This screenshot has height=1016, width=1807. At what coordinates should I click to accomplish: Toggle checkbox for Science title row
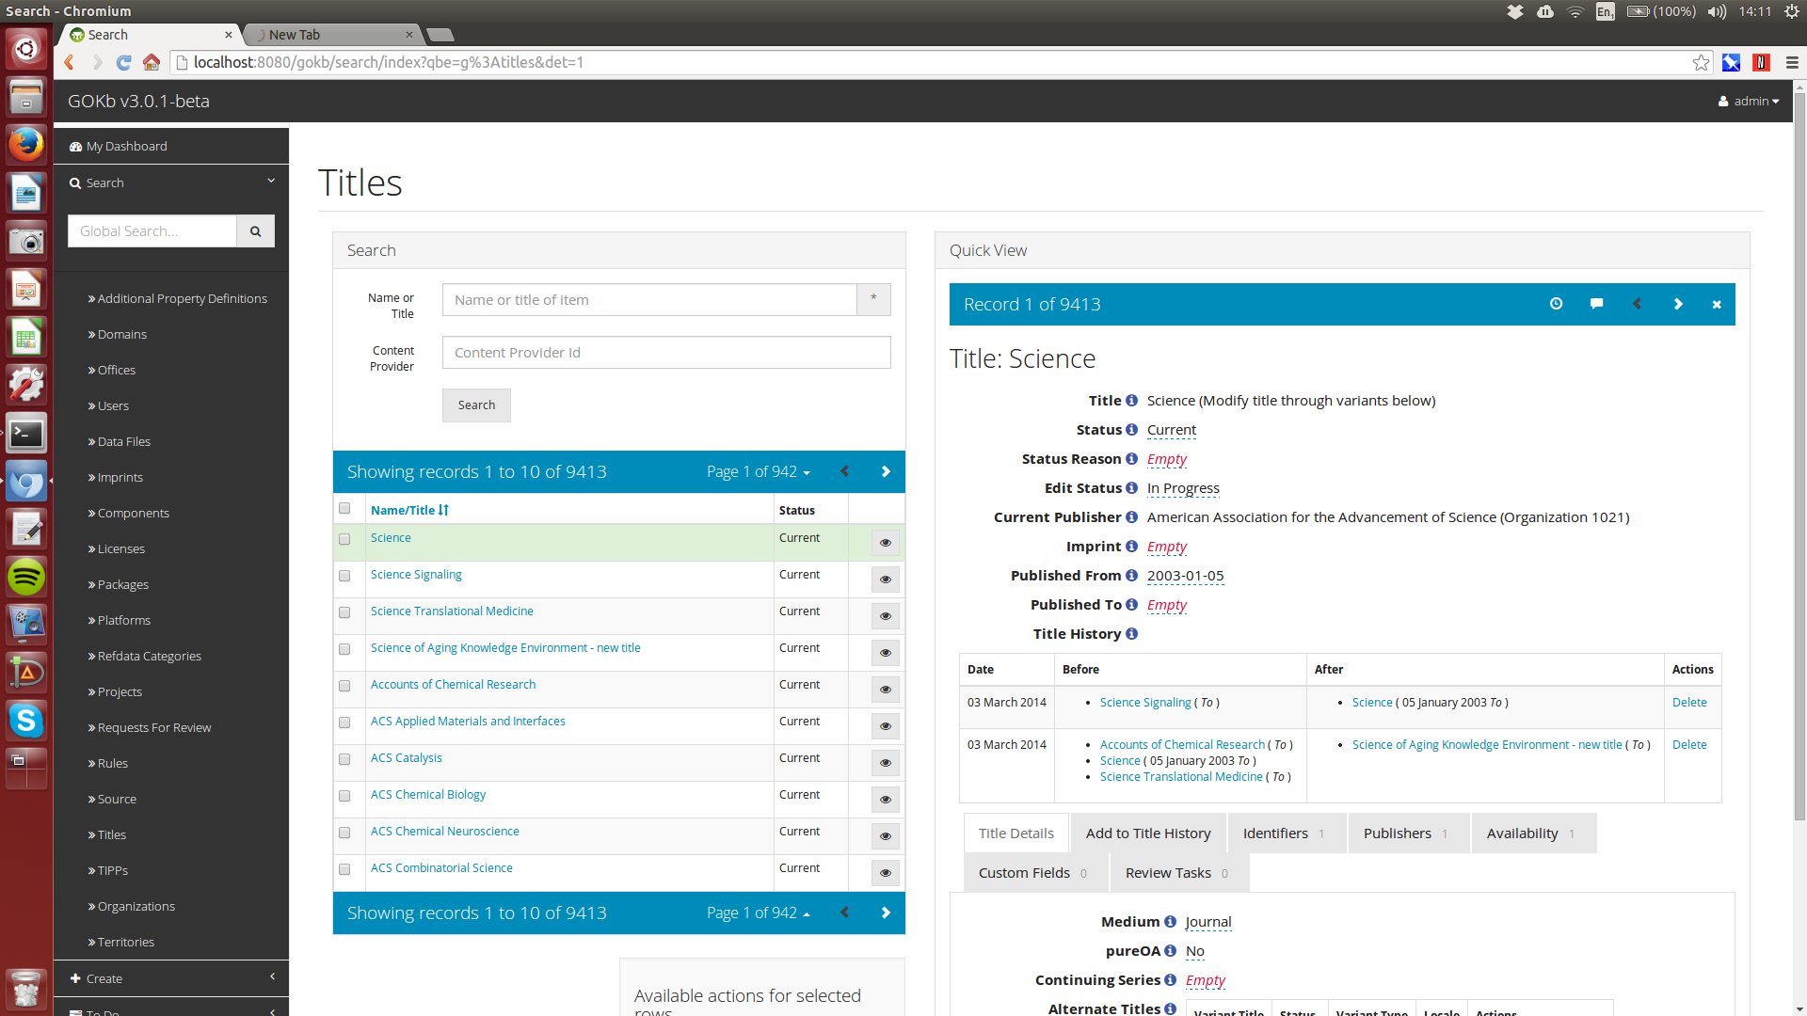(x=345, y=538)
